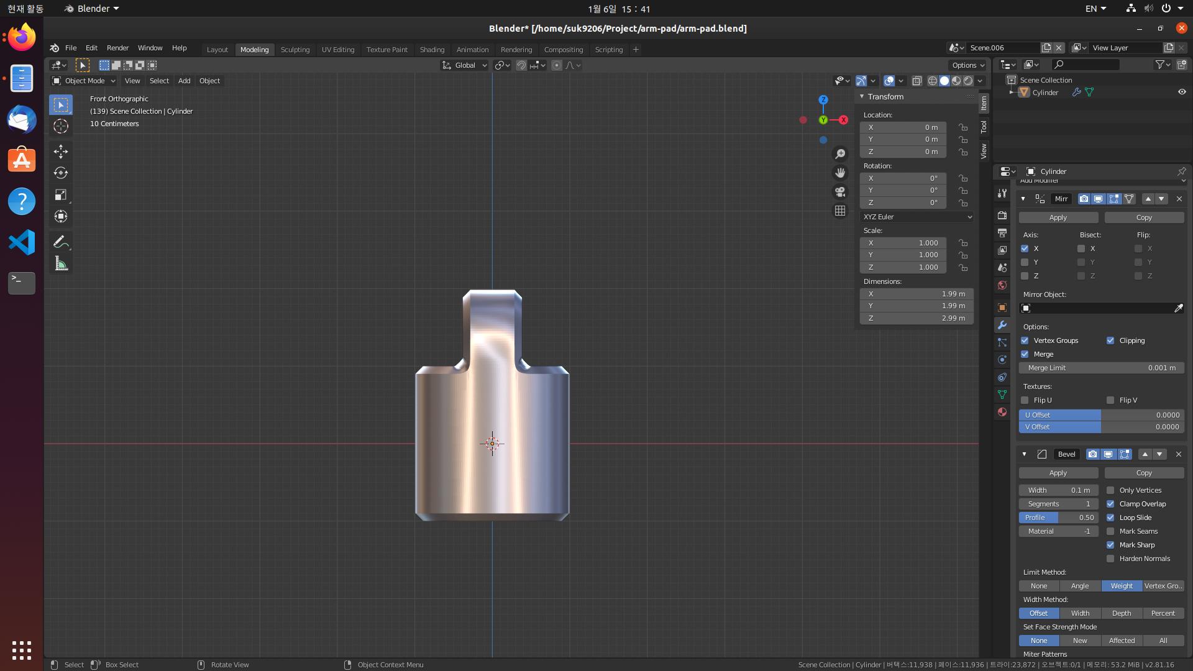Viewport: 1193px width, 671px height.
Task: Set Limit Method to Angle
Action: pos(1080,586)
